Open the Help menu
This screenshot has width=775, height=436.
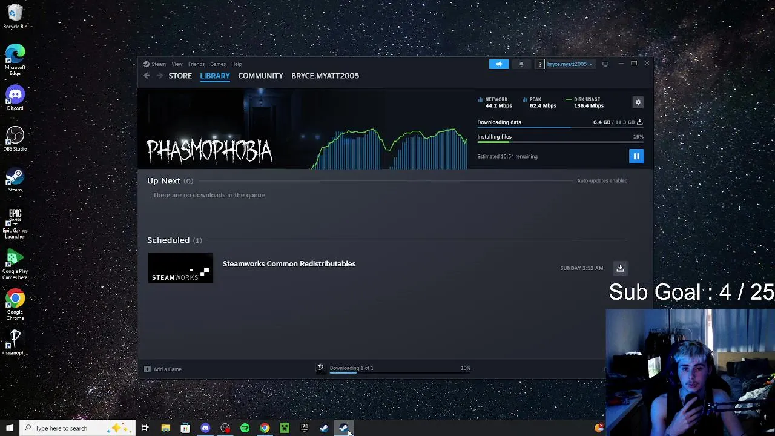click(237, 64)
